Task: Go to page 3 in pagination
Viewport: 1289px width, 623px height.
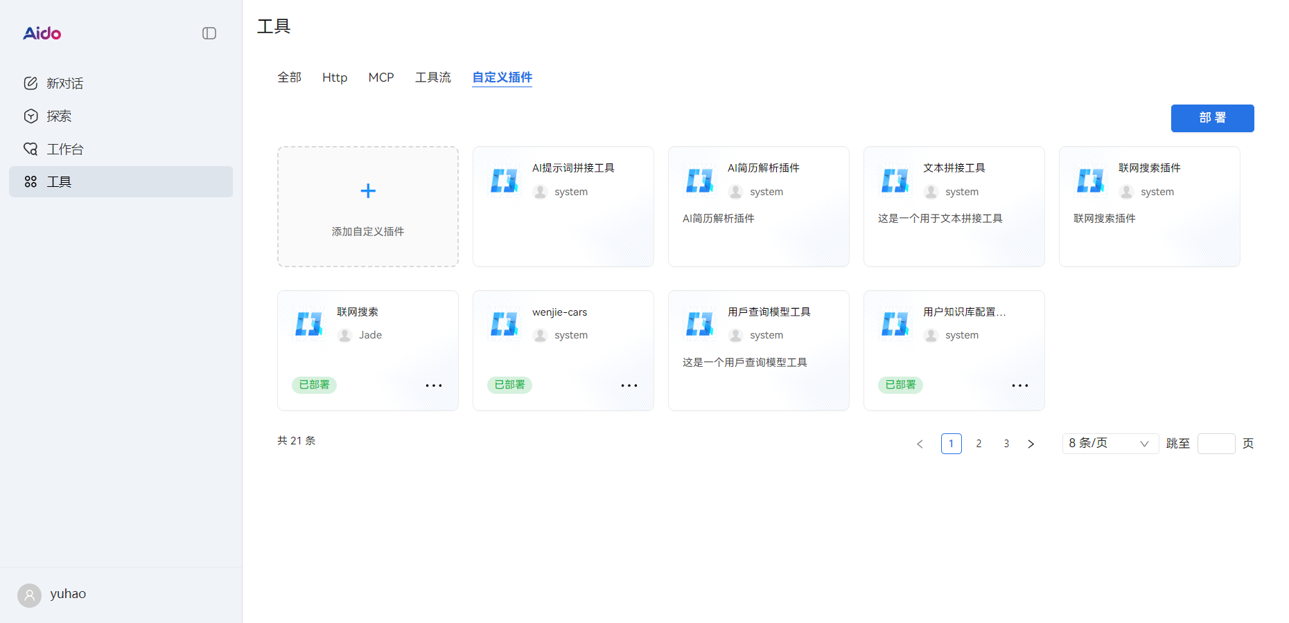Action: [x=1006, y=444]
